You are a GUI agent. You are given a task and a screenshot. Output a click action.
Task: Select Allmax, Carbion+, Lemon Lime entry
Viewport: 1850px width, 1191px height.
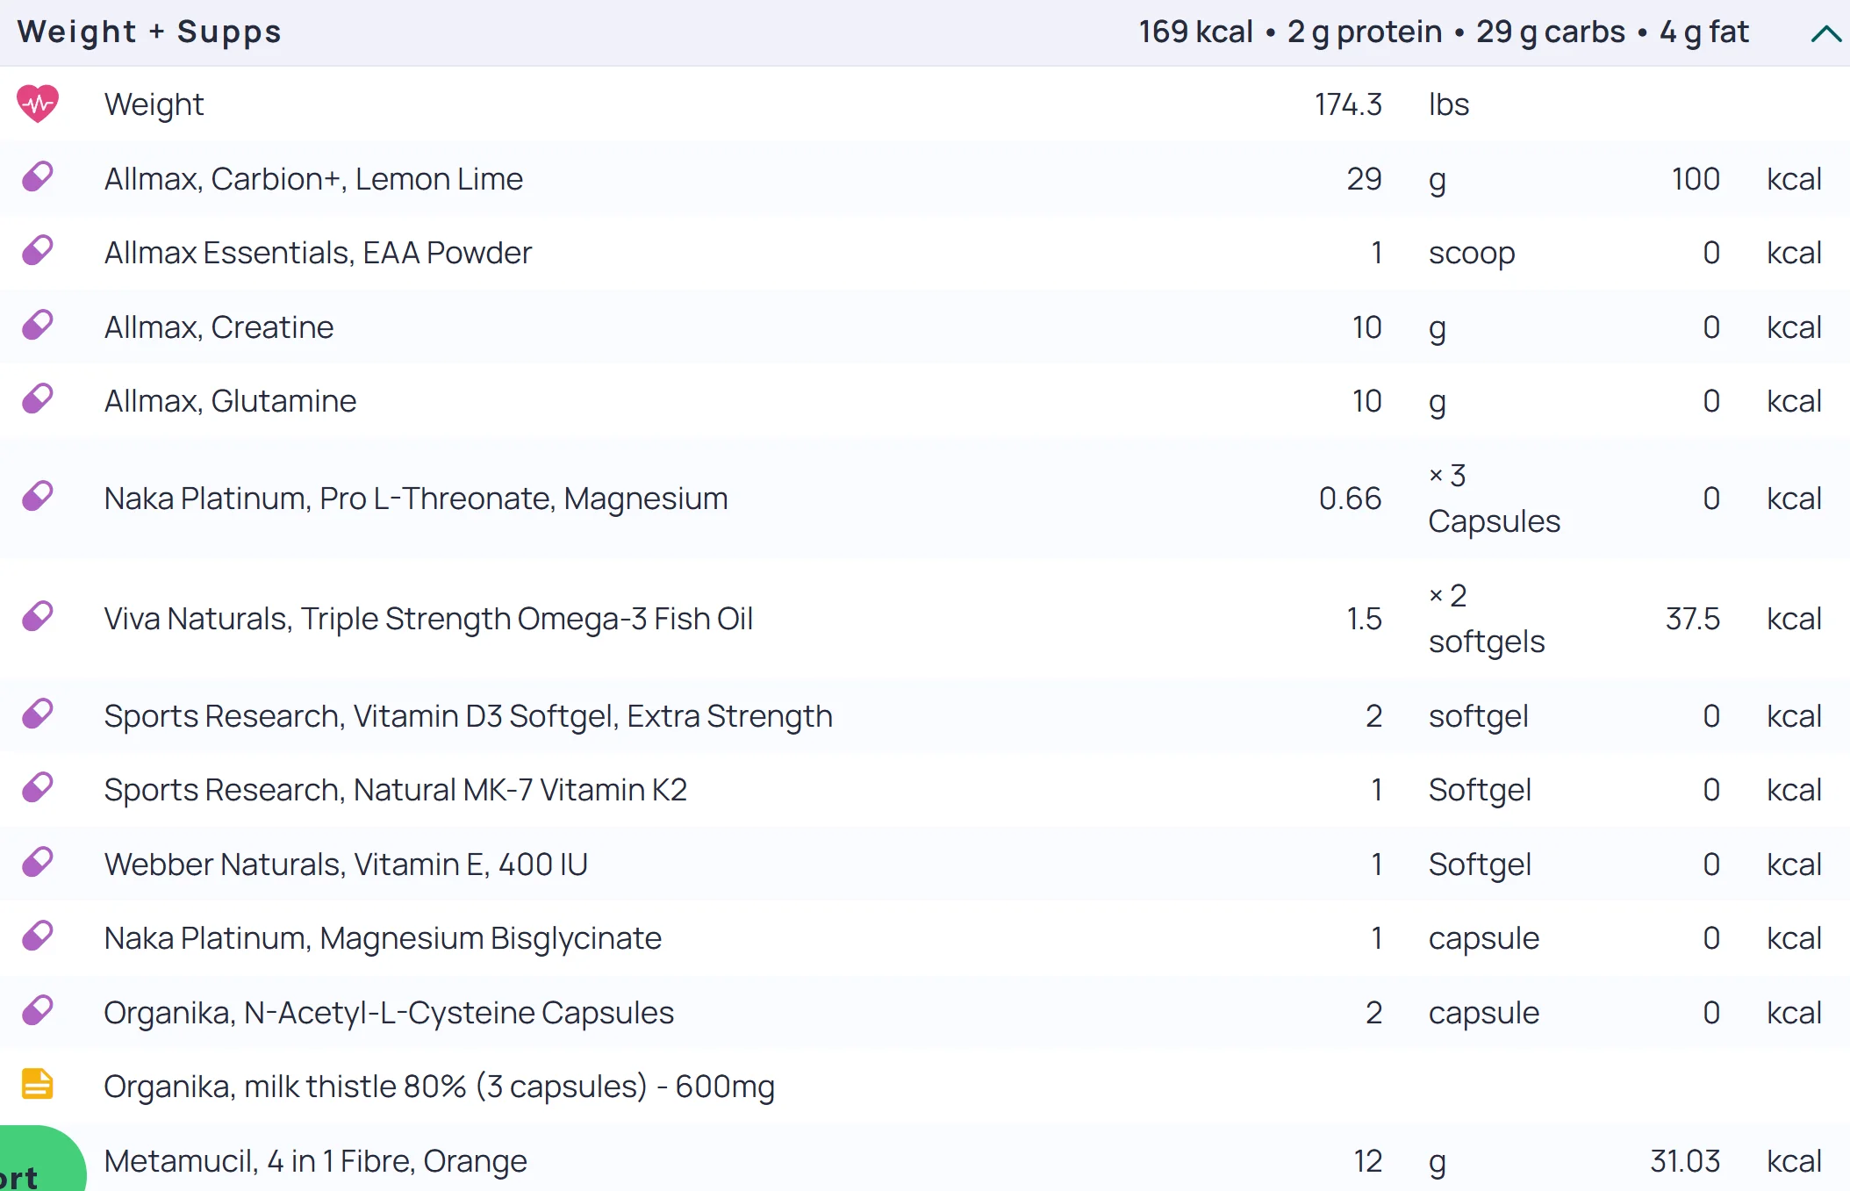[313, 179]
